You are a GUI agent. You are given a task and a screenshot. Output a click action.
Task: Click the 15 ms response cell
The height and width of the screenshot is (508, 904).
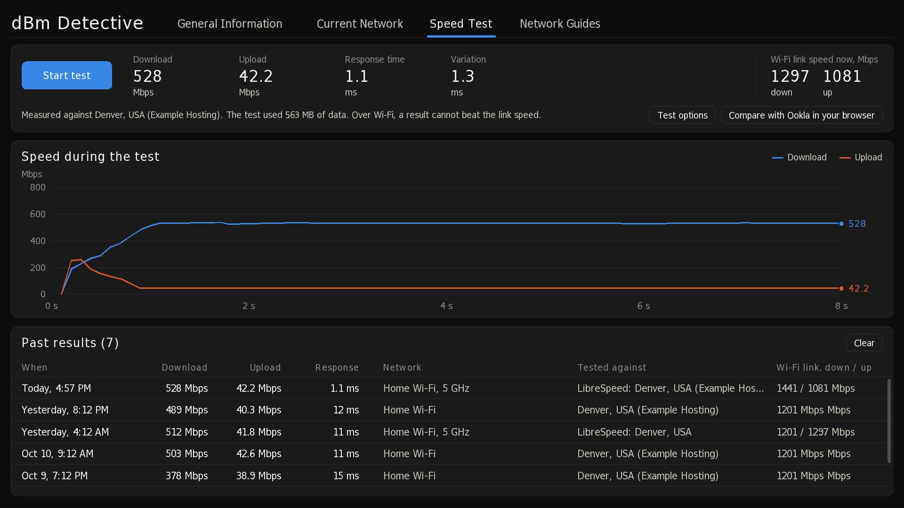346,476
